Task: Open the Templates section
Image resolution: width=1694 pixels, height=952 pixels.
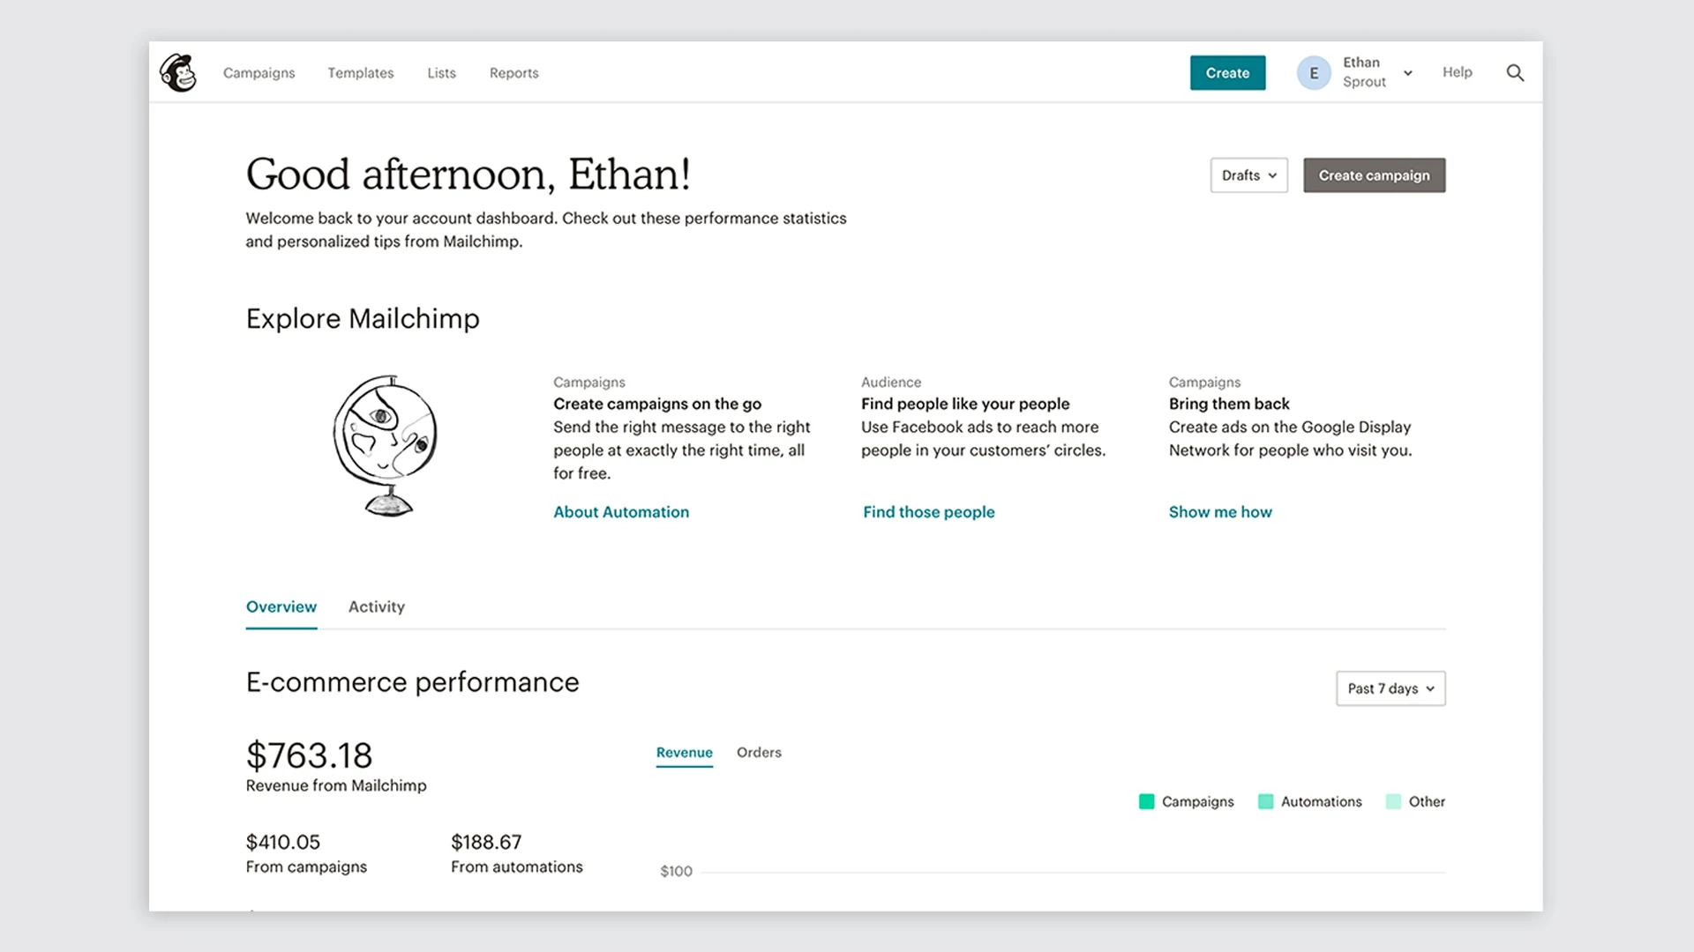Action: pos(360,73)
